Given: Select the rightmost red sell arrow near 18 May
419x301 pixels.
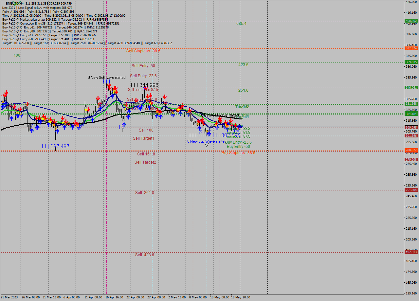Looking at the screenshot, I should 236,125.
